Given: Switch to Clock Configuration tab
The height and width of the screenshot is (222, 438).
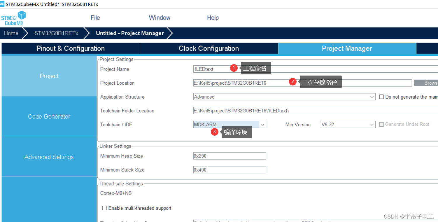Looking at the screenshot, I should tap(209, 48).
